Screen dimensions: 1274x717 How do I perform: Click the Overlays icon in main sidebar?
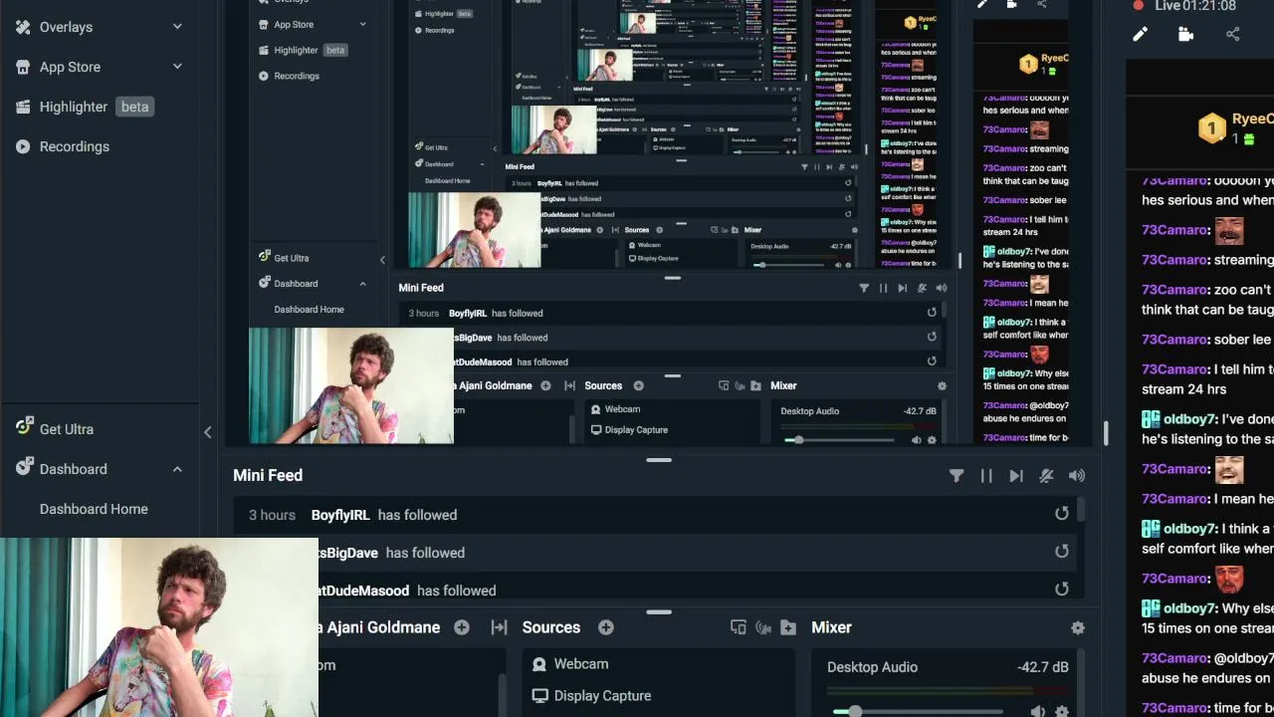pyautogui.click(x=23, y=27)
